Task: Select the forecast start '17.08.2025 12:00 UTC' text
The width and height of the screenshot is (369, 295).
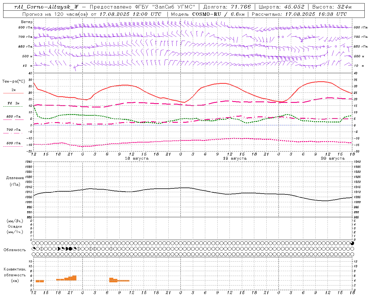Action: pyautogui.click(x=130, y=14)
